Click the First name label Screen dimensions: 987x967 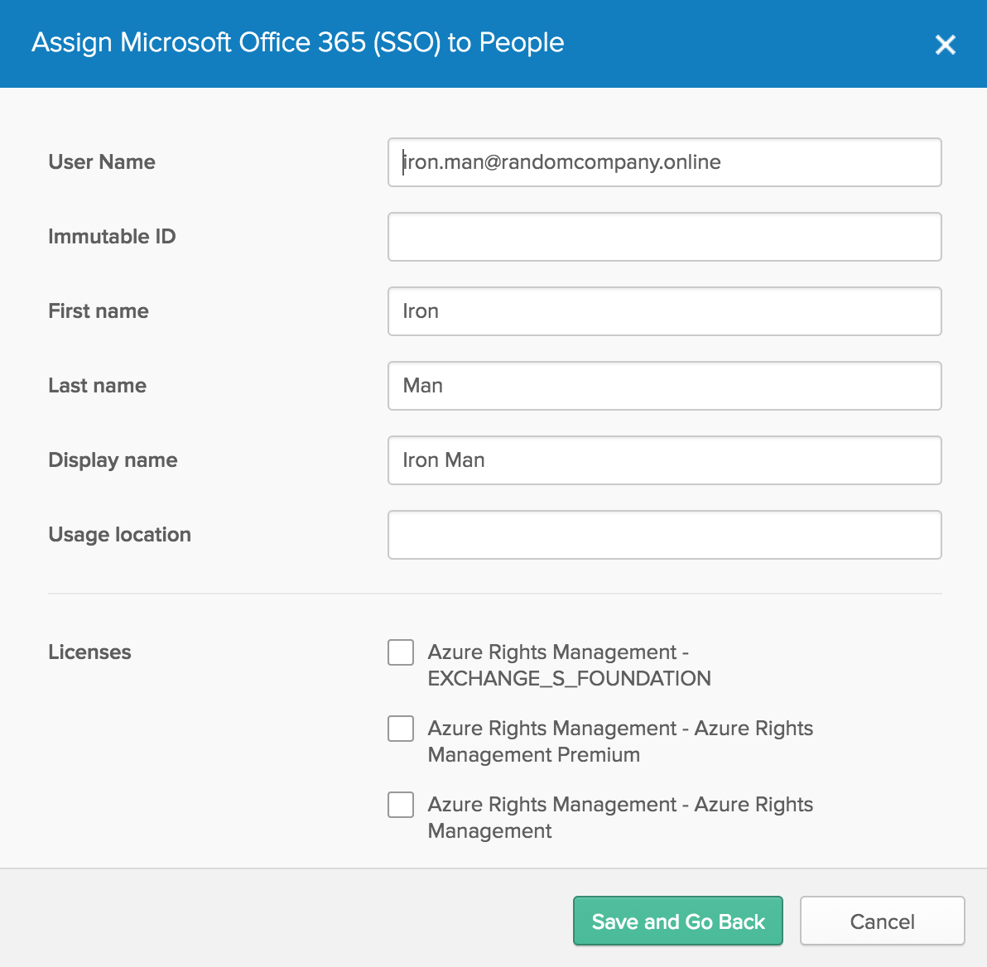click(x=99, y=311)
